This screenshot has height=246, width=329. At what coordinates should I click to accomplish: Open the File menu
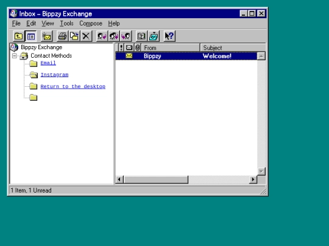coord(16,24)
